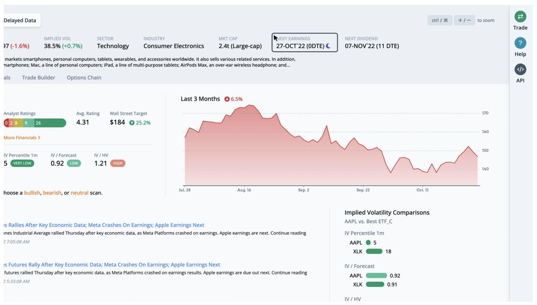Click the red decline icon beside 6.5%

pyautogui.click(x=226, y=99)
